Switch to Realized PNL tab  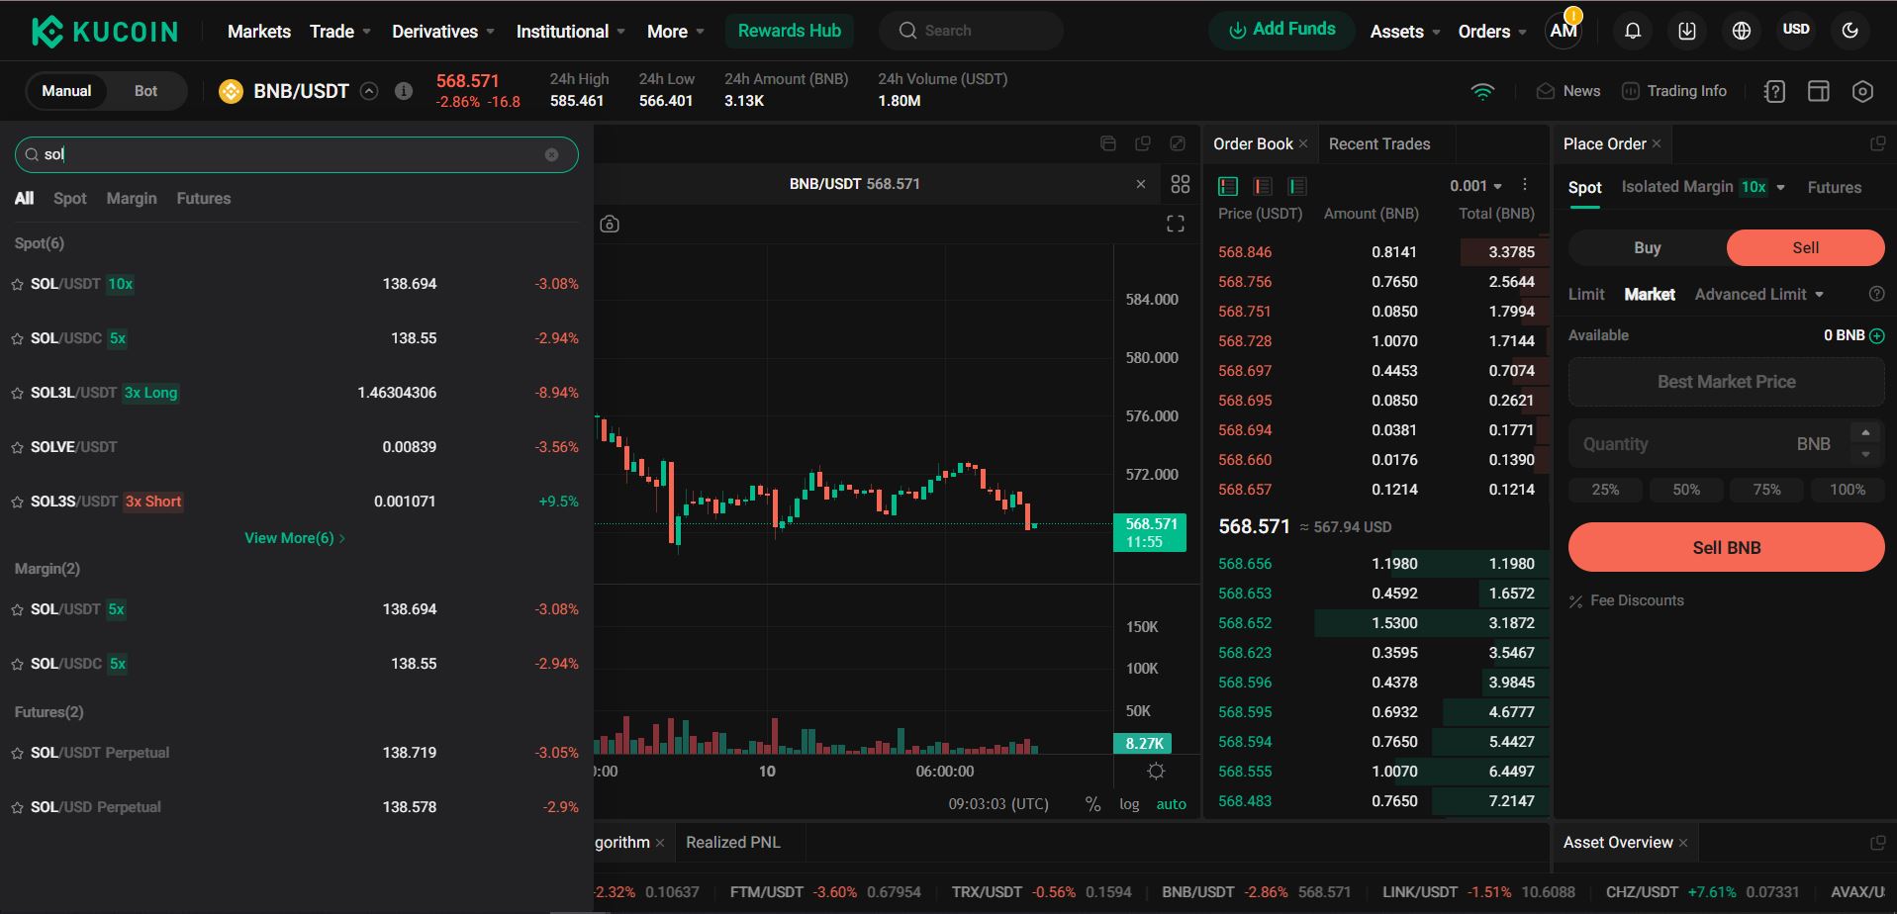click(x=733, y=843)
